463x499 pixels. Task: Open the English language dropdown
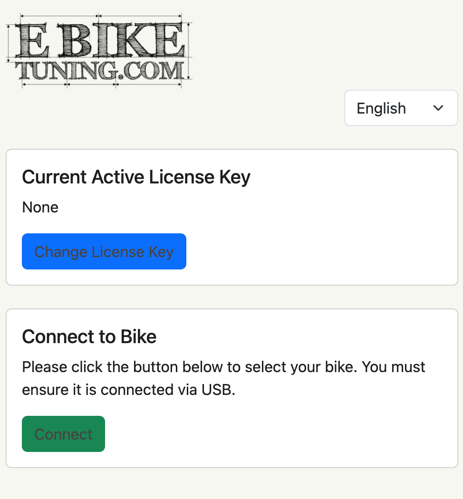pyautogui.click(x=401, y=108)
